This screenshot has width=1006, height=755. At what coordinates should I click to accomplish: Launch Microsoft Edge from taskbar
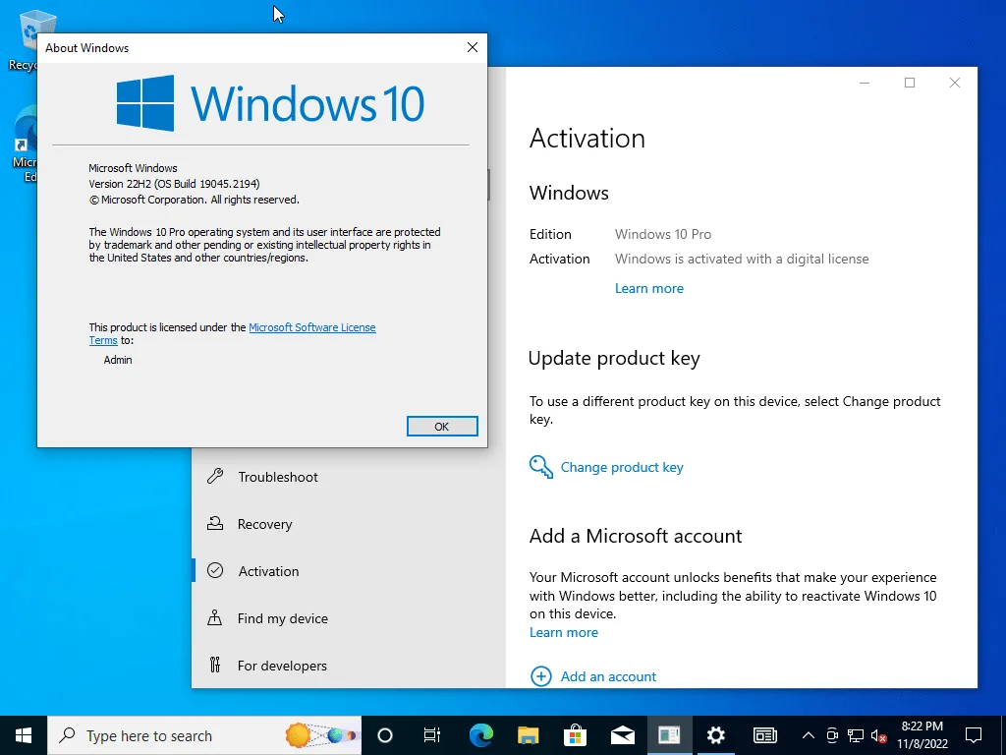click(x=480, y=735)
